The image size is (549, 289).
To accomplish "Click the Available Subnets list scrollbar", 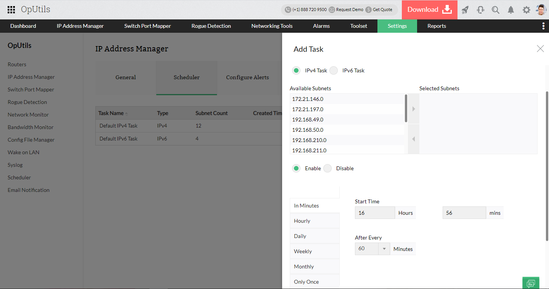I will pos(406,109).
